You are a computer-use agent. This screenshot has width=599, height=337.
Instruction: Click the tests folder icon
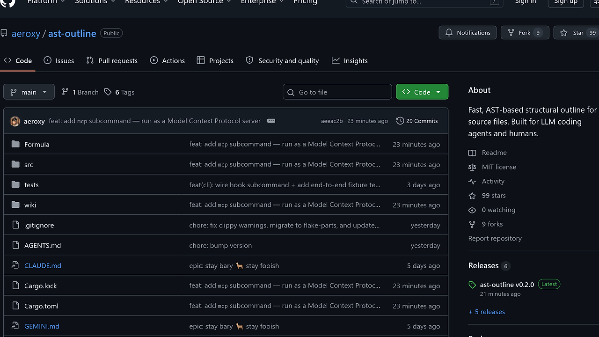pos(15,184)
